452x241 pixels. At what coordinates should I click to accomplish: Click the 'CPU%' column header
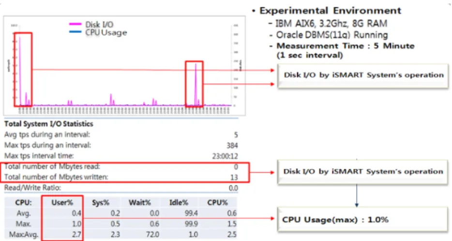click(x=218, y=203)
